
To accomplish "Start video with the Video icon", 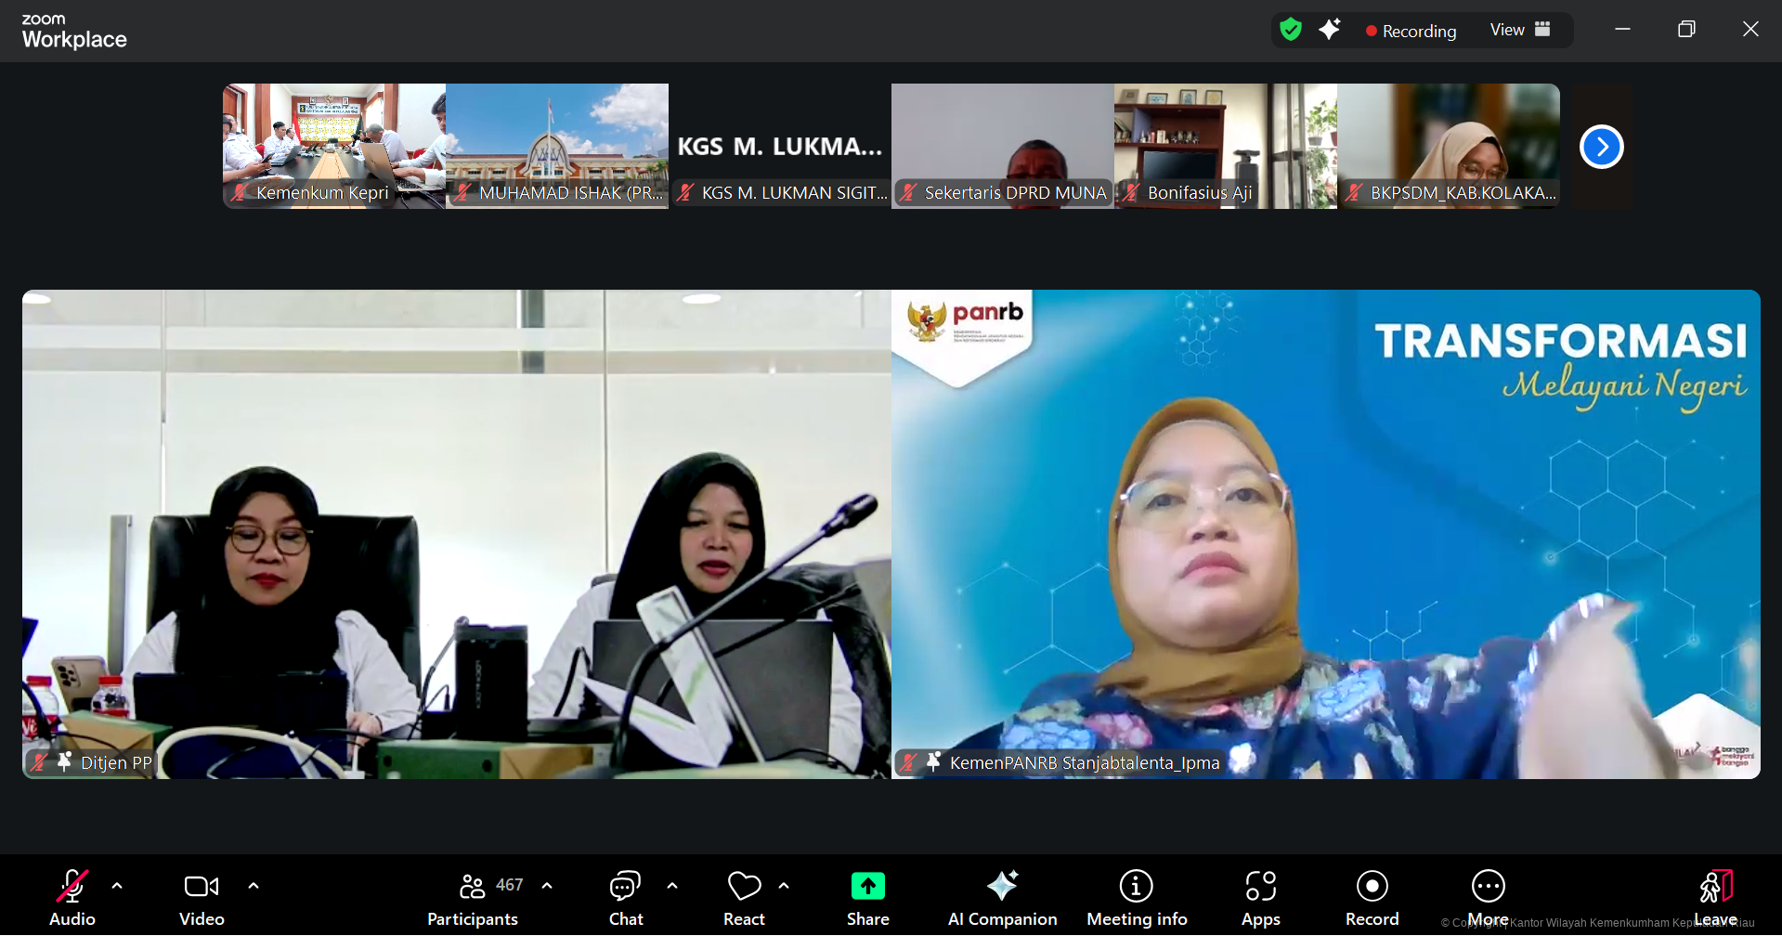I will pyautogui.click(x=201, y=887).
